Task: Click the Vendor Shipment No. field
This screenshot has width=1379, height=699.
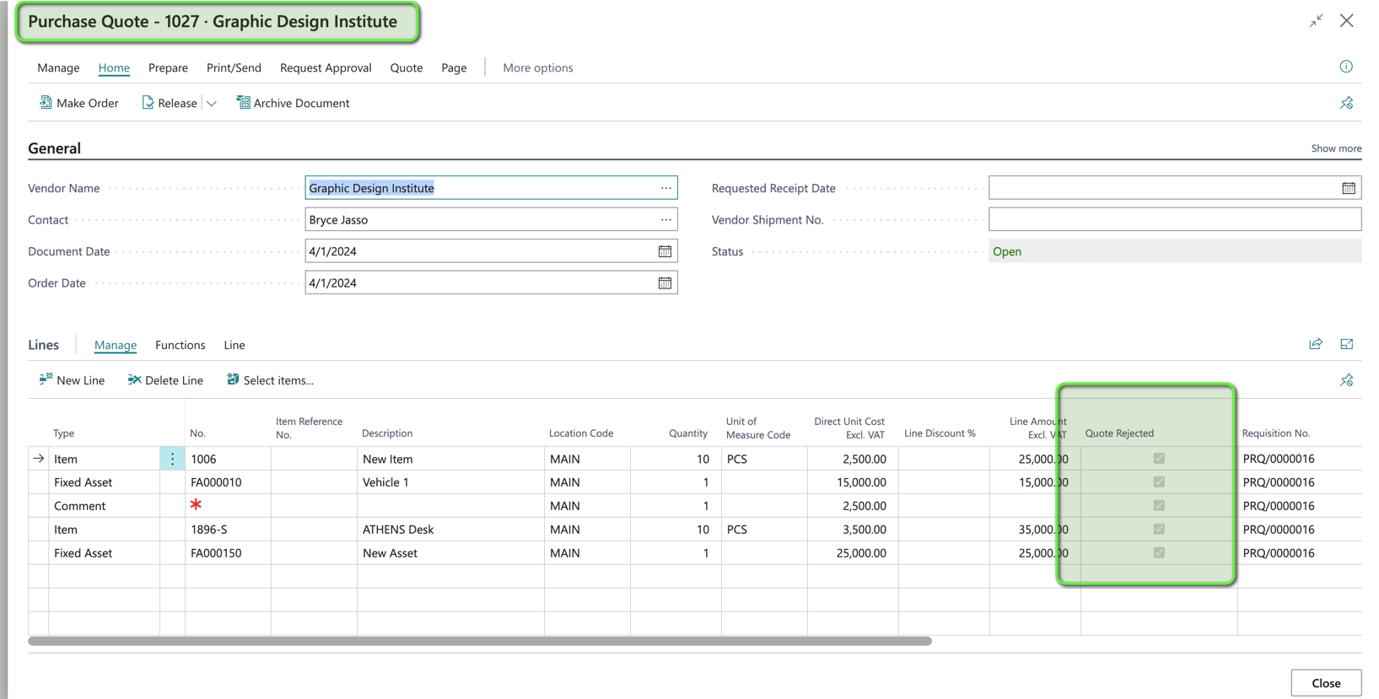Action: (1174, 220)
